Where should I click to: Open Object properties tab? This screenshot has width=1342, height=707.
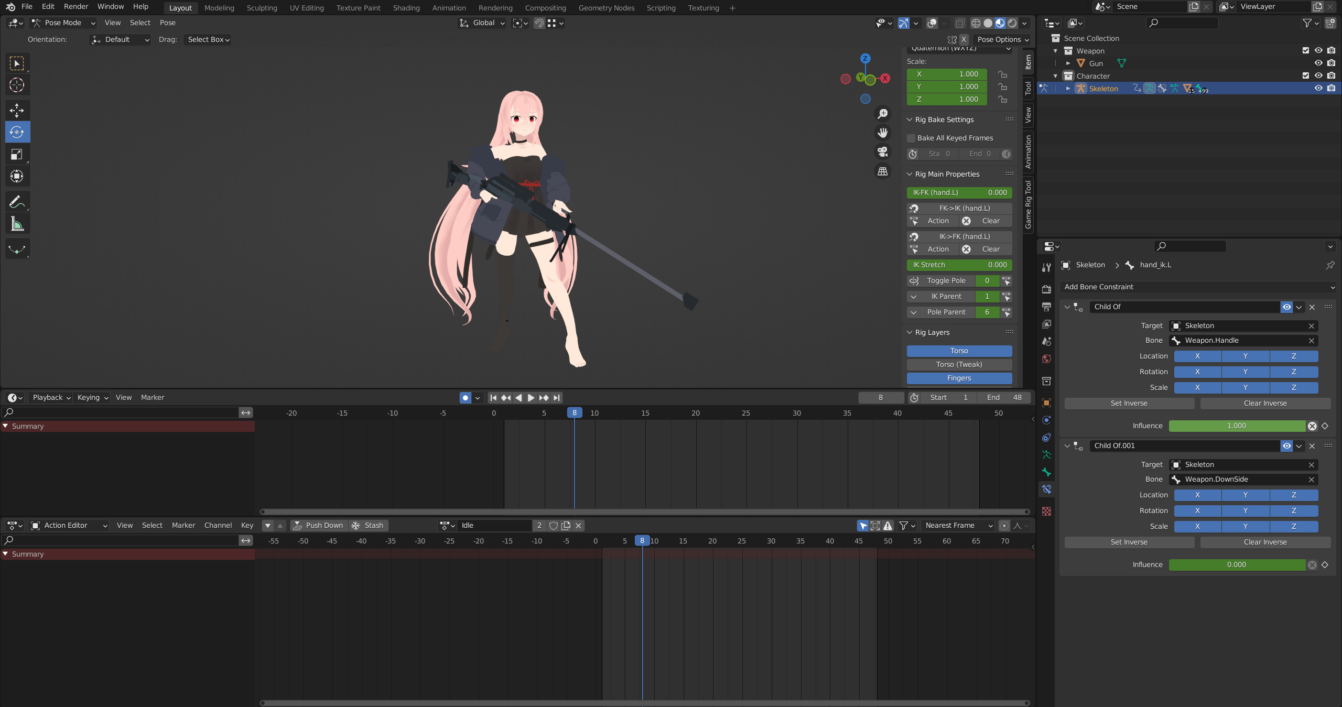(1046, 403)
